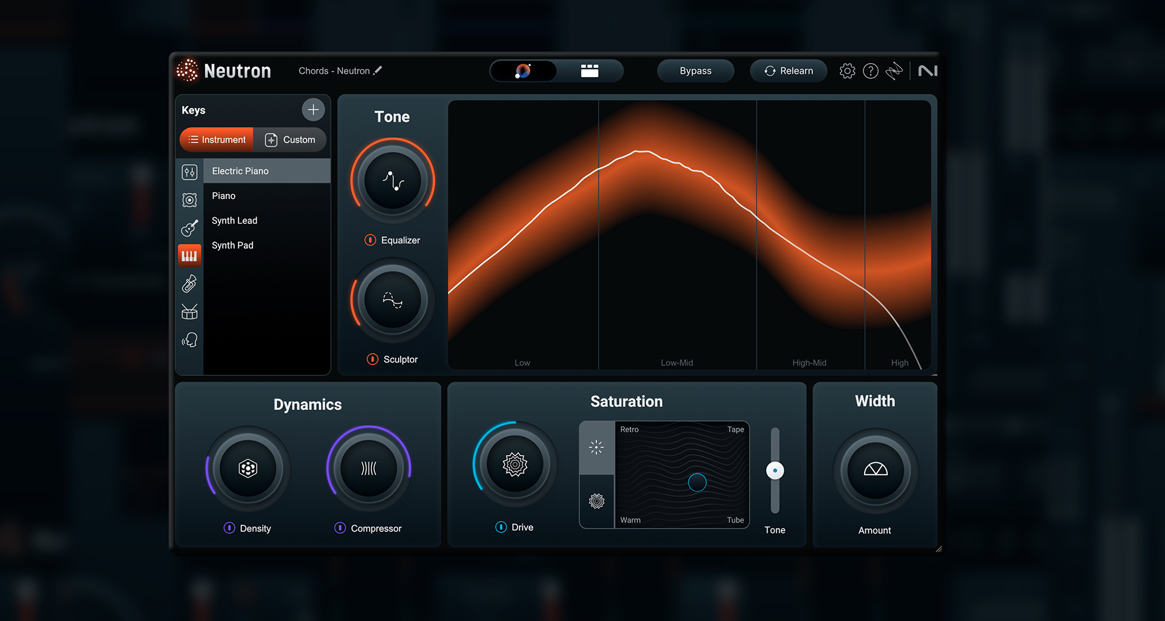Screen dimensions: 1165x621
Task: Click the Tube corner label
Action: (x=735, y=520)
